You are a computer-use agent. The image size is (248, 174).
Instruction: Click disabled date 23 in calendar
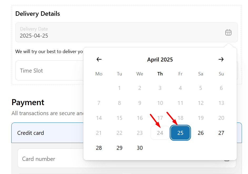tap(140, 133)
